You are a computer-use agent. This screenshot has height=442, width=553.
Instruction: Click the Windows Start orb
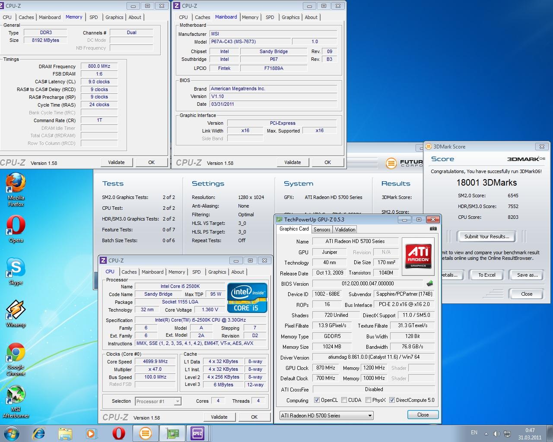[x=11, y=433]
